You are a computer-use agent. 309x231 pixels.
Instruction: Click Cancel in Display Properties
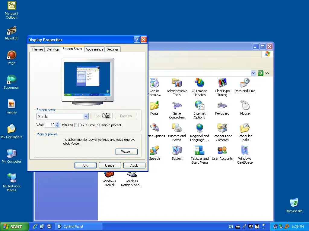110,165
